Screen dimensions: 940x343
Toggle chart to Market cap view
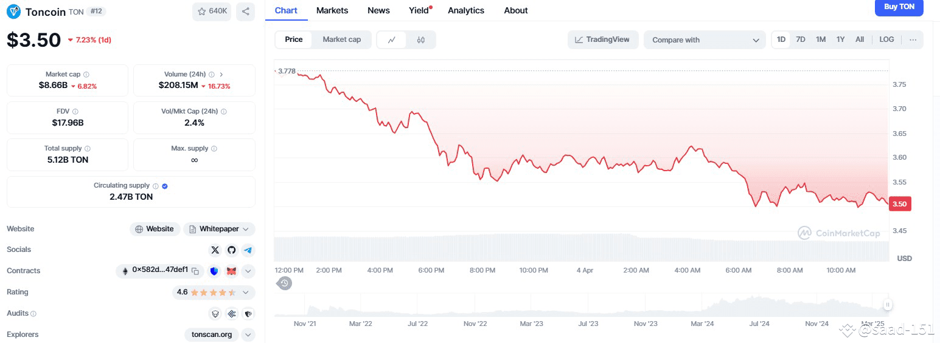pos(341,39)
